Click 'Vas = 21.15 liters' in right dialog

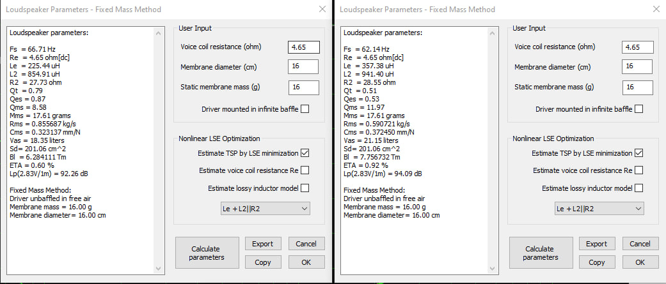[371, 141]
